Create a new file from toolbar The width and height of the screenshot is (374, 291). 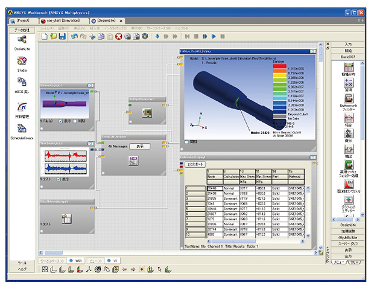click(x=45, y=36)
